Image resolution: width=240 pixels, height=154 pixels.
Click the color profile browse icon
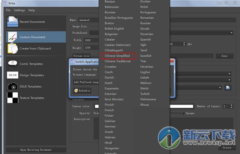(227, 87)
